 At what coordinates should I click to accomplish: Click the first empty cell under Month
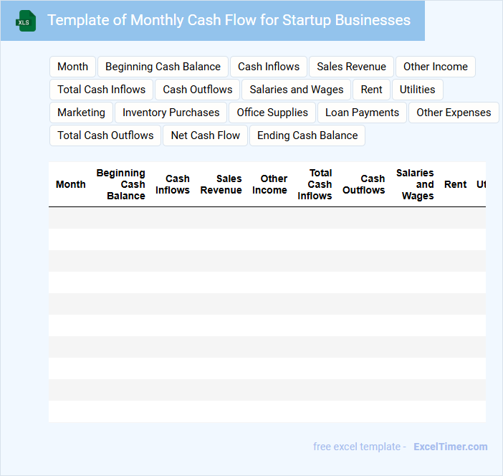(x=71, y=218)
